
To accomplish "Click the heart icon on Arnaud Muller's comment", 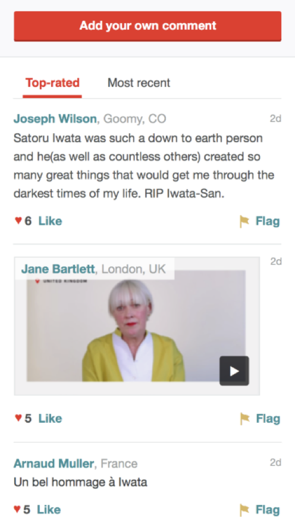I will pyautogui.click(x=17, y=509).
